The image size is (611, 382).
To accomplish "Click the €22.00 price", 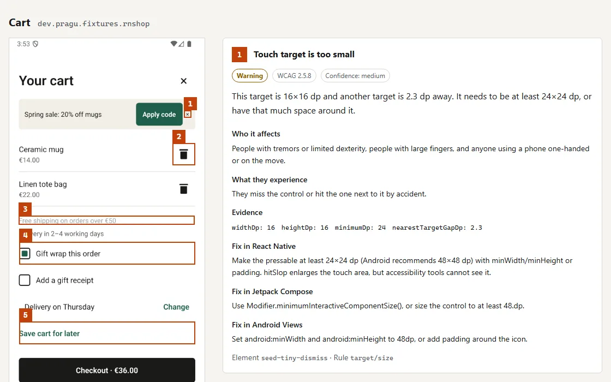I will click(29, 194).
